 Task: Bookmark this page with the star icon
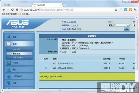click(116, 10)
